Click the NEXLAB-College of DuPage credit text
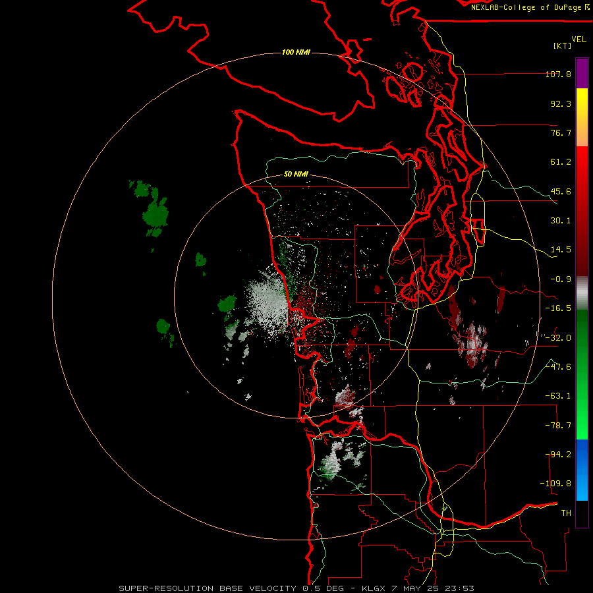 tap(527, 7)
